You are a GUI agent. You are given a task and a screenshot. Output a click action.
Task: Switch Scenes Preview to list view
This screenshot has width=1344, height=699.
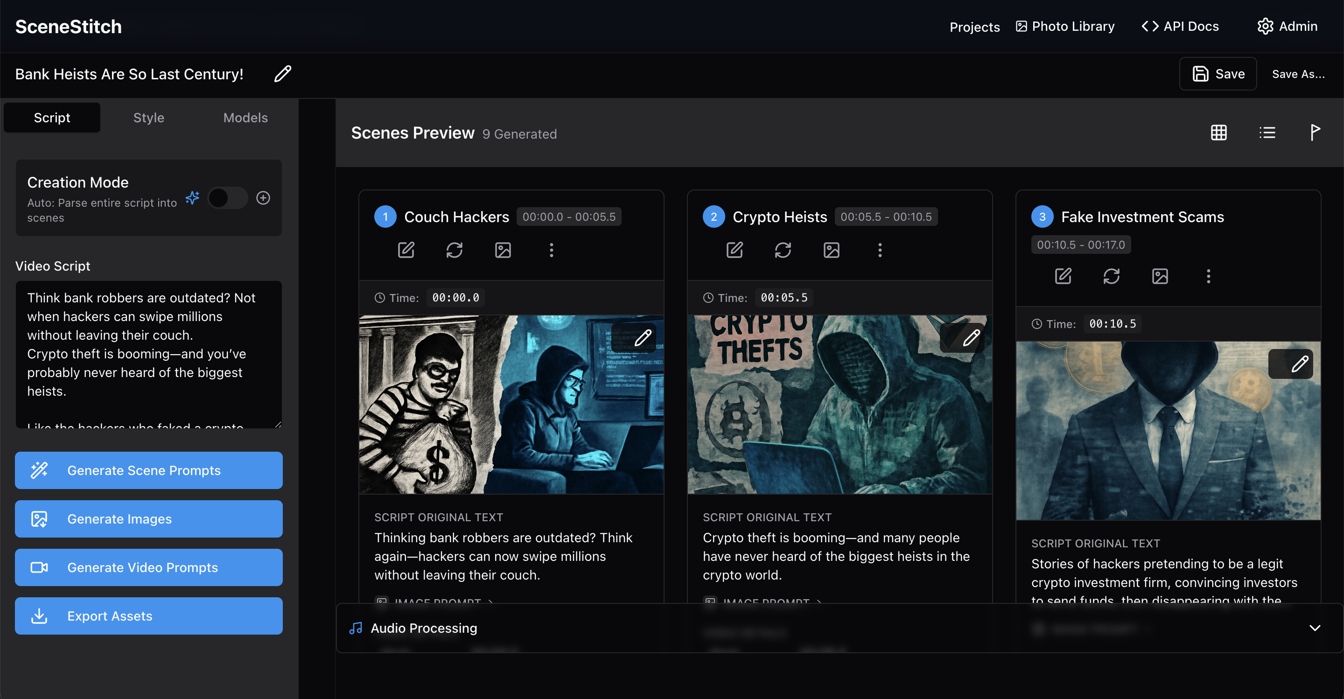tap(1267, 133)
